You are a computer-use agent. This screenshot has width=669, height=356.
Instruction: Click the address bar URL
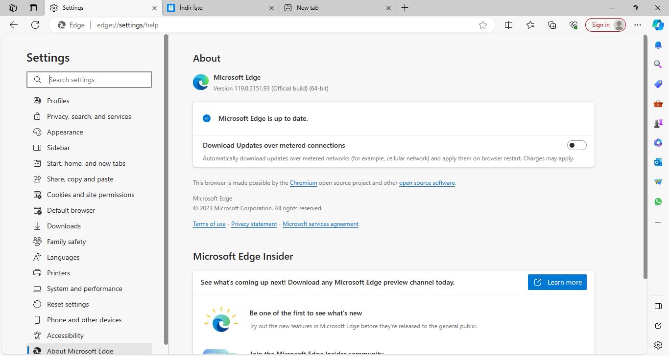click(128, 25)
